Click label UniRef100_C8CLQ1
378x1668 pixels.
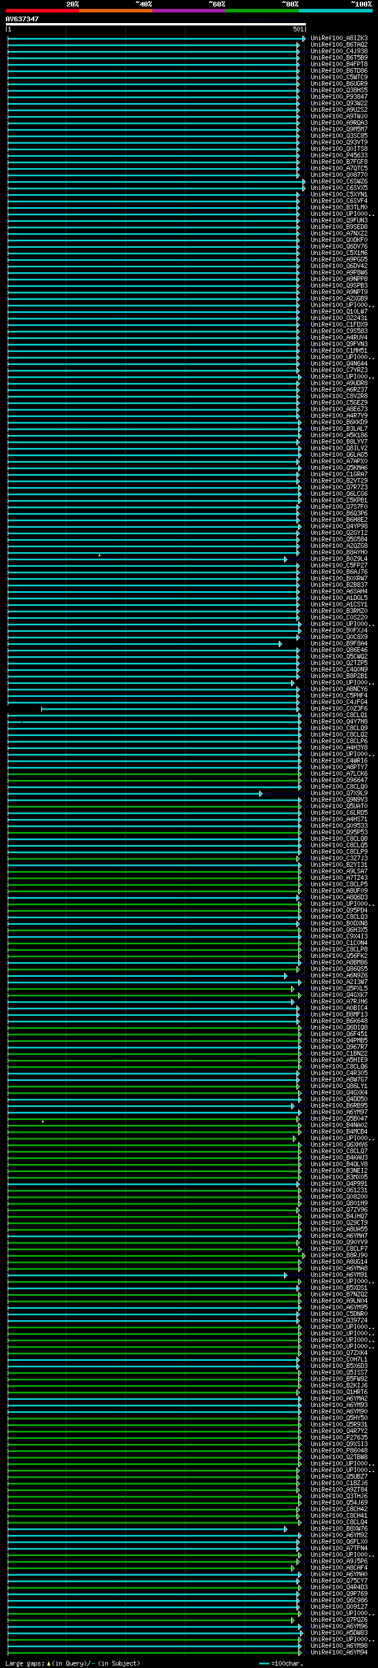(338, 715)
